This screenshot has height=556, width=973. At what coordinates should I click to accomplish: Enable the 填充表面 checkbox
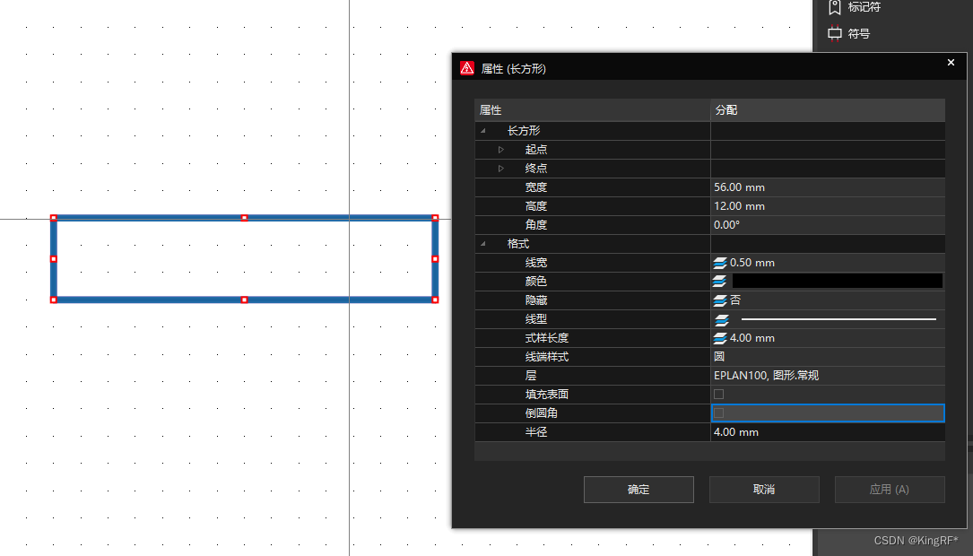718,394
